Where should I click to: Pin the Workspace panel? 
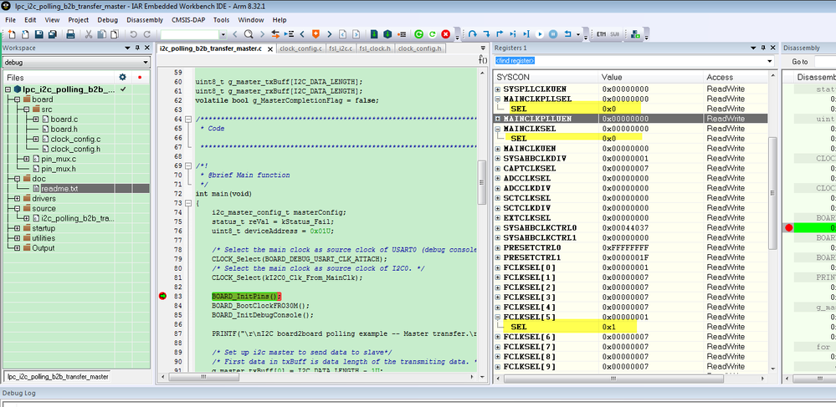pos(137,48)
